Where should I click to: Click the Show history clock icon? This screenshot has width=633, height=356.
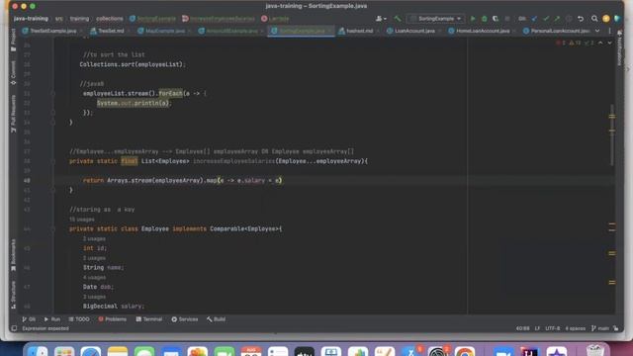click(x=569, y=19)
